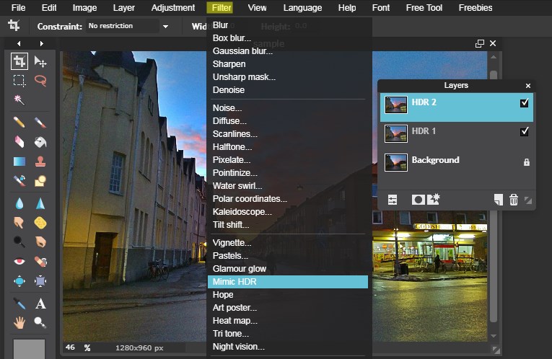Maximize the image document window
Screen dimensions: 552x359
tap(479, 43)
